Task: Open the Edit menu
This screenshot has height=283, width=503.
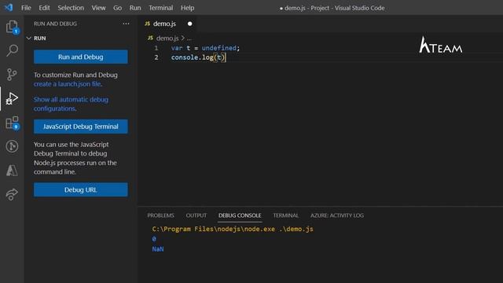Action: (44, 8)
